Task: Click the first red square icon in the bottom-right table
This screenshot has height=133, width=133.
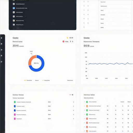Action: coord(87,119)
